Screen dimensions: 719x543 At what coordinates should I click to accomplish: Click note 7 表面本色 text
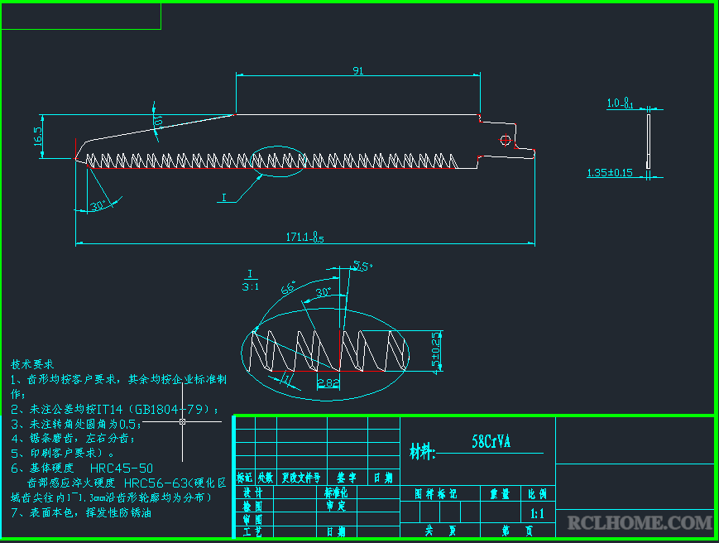(x=81, y=512)
